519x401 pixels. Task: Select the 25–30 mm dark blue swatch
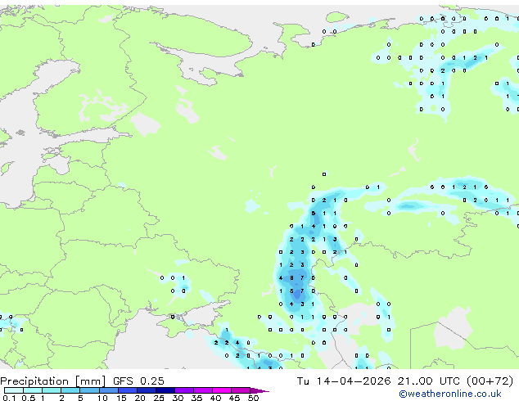tap(165, 390)
